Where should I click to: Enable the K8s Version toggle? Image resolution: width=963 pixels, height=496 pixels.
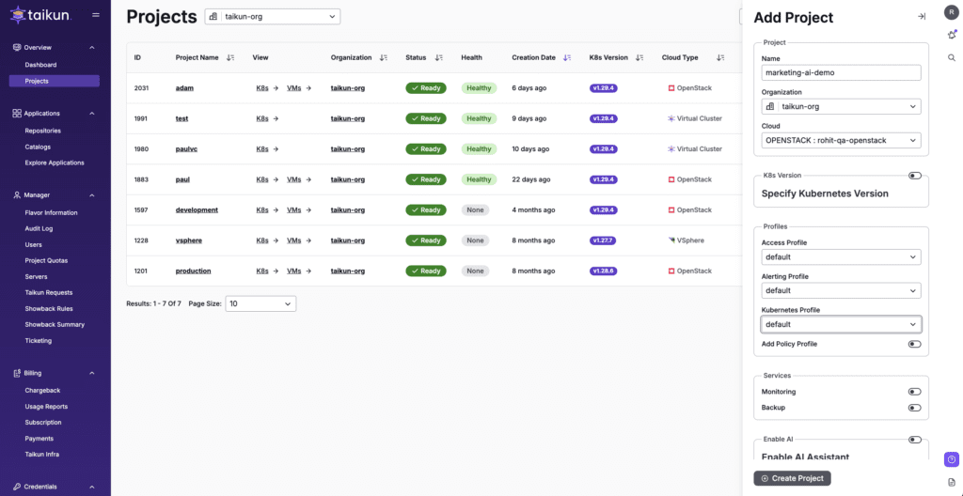[x=914, y=176]
